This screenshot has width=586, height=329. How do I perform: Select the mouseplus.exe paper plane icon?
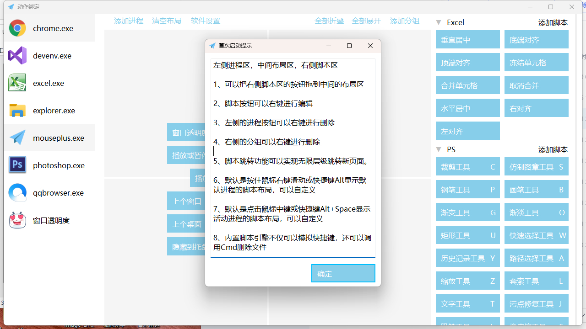click(17, 138)
